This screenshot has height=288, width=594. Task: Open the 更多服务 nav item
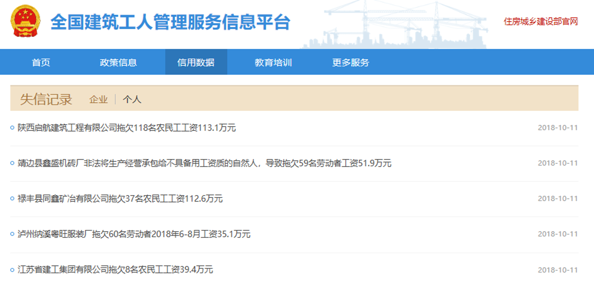(x=351, y=62)
